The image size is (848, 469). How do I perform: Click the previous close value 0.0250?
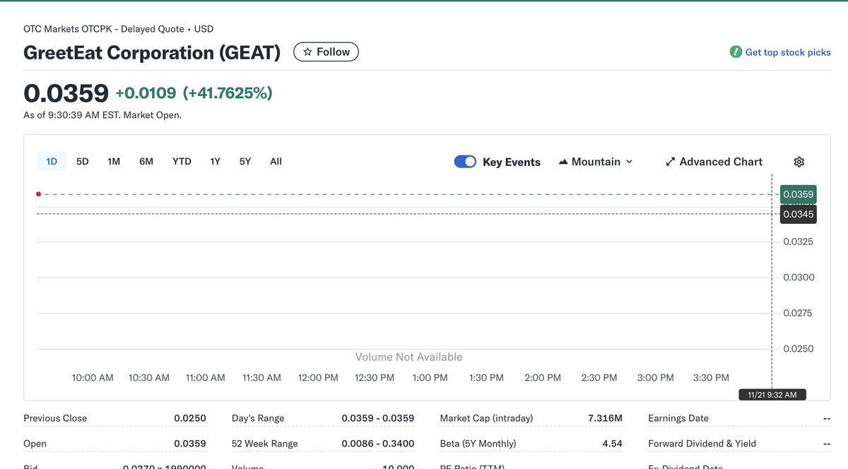(190, 418)
